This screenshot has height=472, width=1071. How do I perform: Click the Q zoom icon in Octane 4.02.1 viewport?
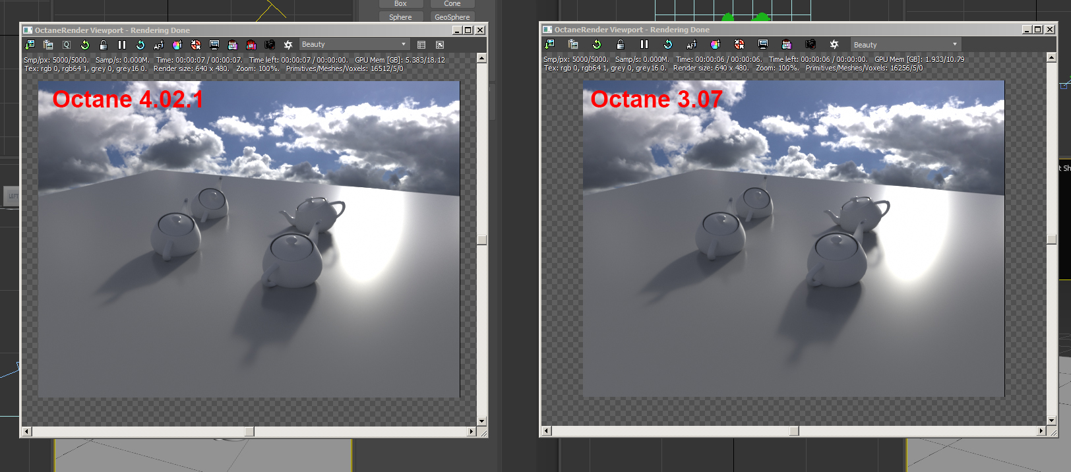pyautogui.click(x=67, y=45)
